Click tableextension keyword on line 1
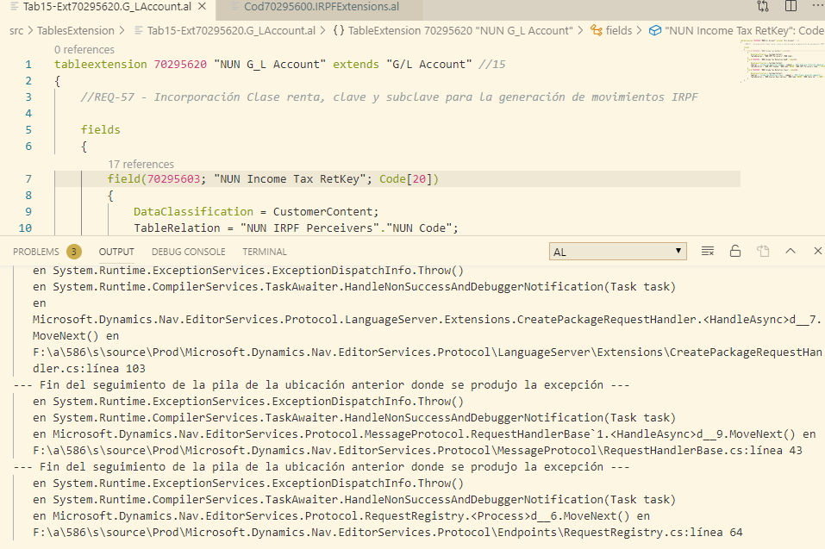825x549 pixels. (101, 64)
